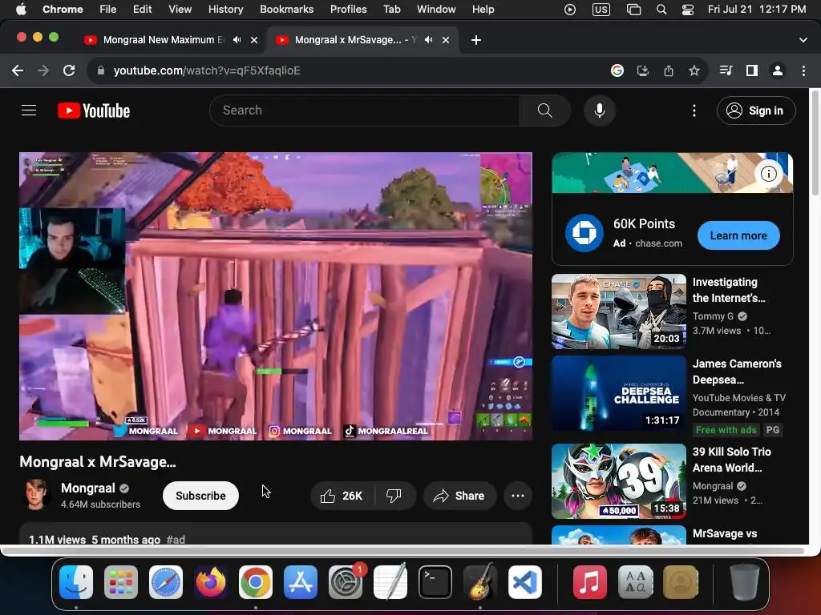Open Finder from the Dock
Viewport: 821px width, 615px height.
point(76,582)
